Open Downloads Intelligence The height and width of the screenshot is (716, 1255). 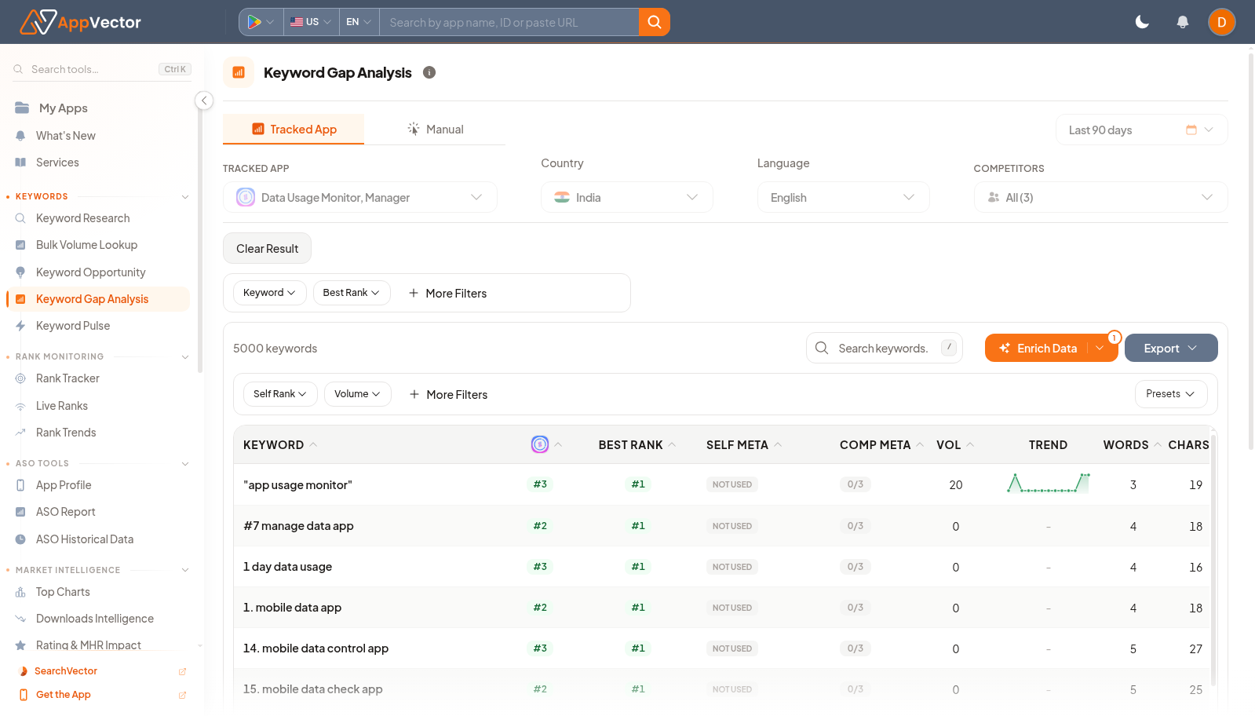[94, 619]
